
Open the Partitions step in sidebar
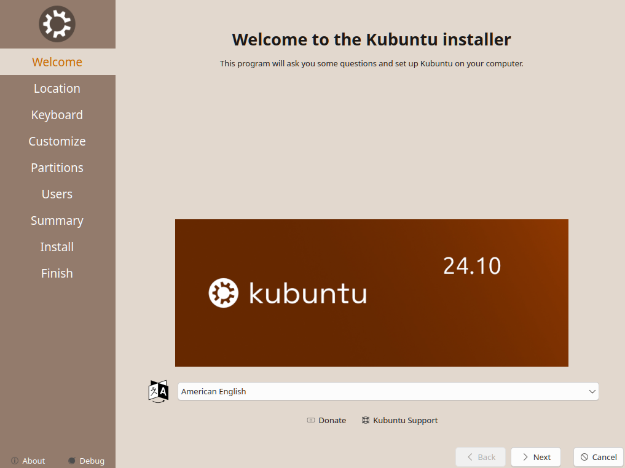(x=57, y=168)
